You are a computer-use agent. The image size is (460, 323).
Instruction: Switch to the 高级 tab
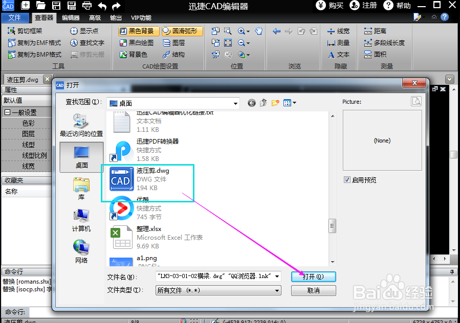95,18
